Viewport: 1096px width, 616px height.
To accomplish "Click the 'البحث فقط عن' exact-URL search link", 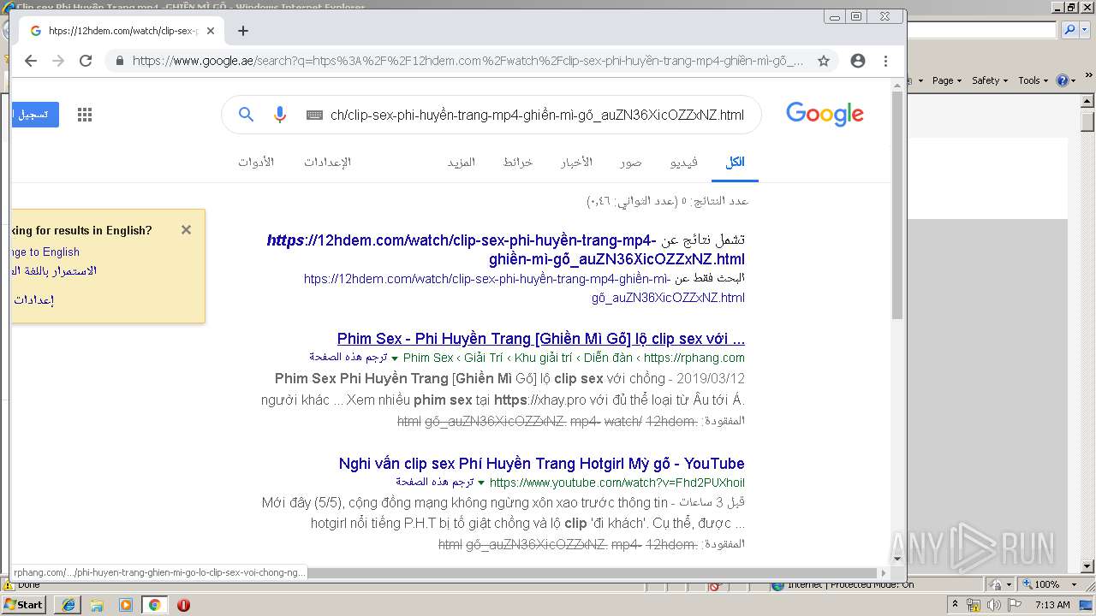I will (524, 288).
